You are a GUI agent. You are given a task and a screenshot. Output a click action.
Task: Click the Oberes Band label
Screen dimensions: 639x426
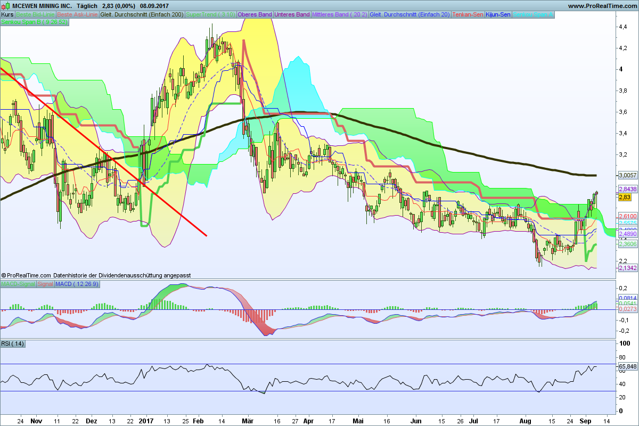pos(255,14)
